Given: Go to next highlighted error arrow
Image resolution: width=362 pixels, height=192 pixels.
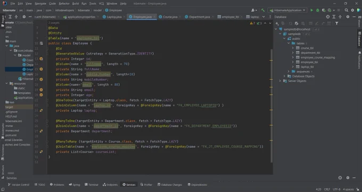Looking at the screenshot, I should tap(270, 23).
